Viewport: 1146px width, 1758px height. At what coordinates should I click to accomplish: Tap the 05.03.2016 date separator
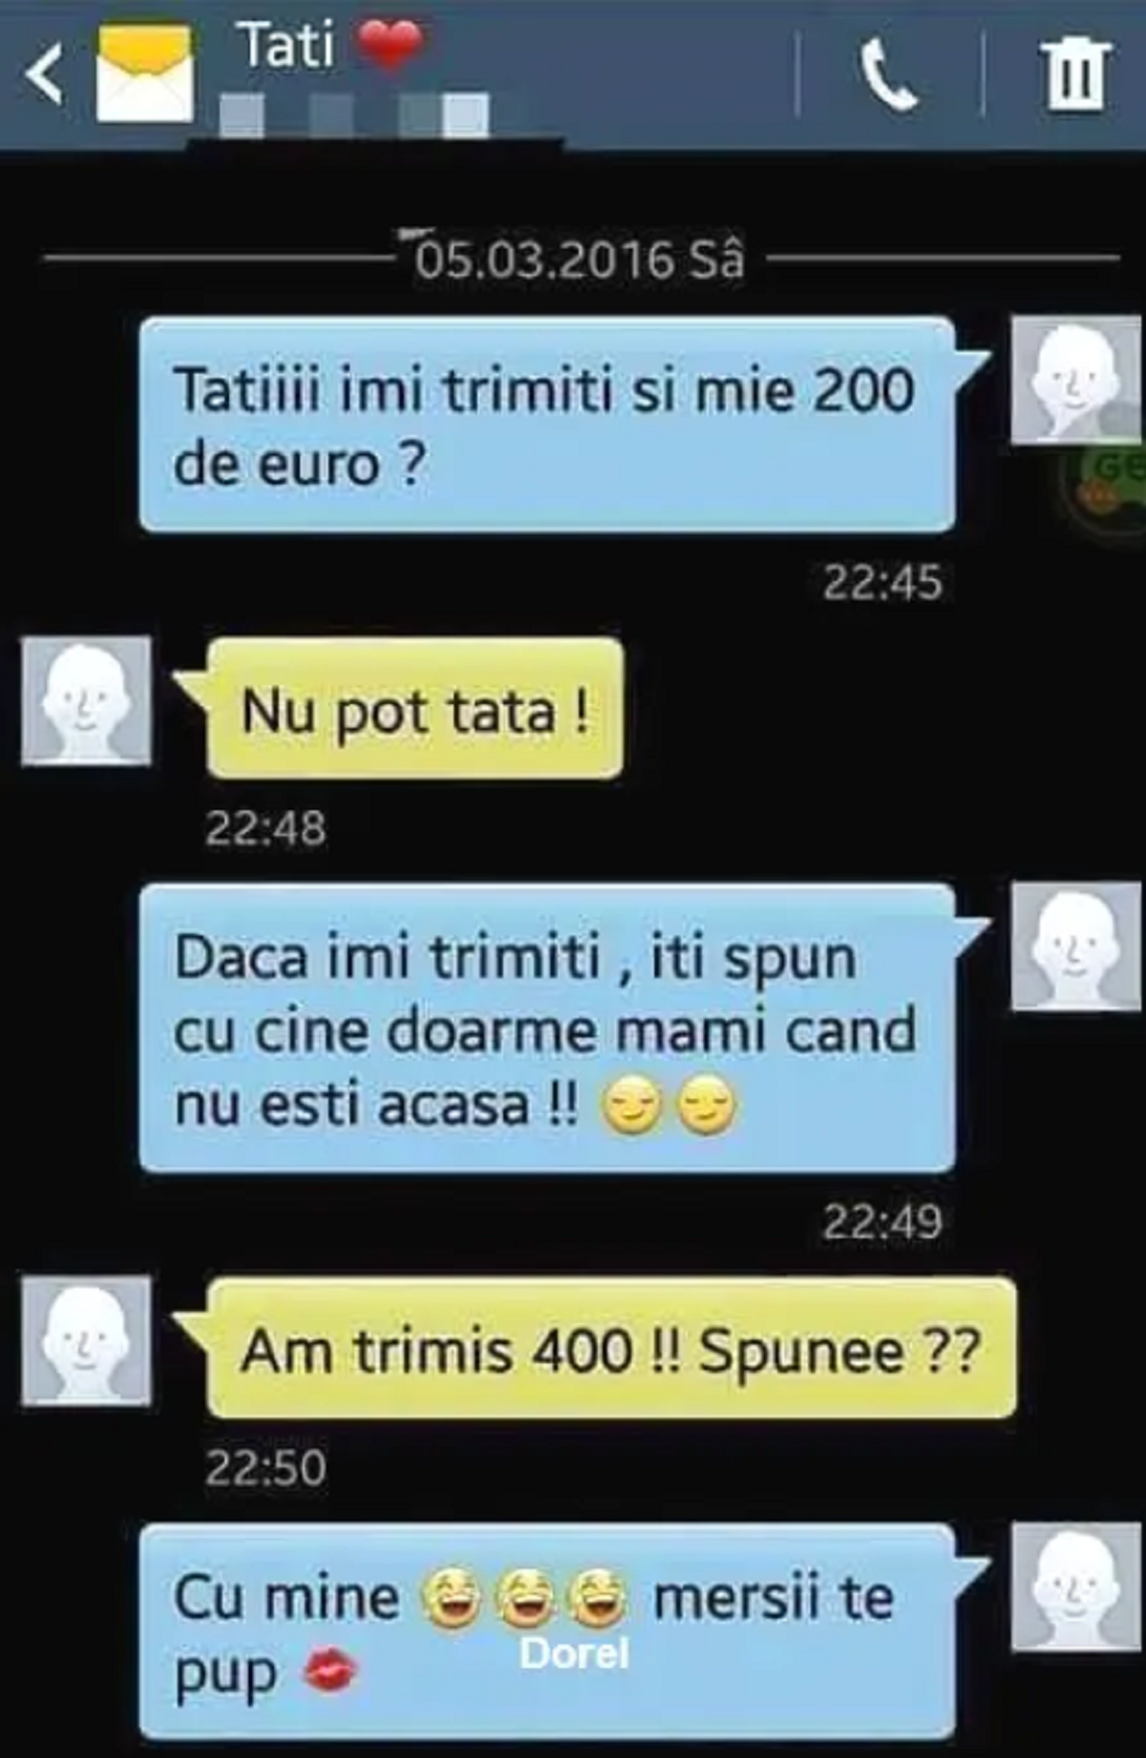[x=579, y=259]
